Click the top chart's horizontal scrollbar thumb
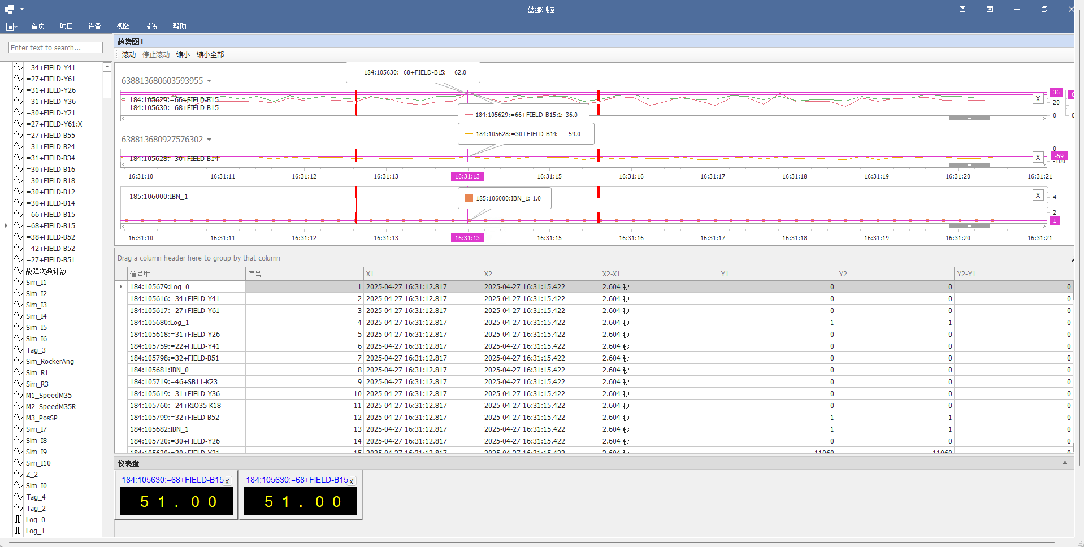The width and height of the screenshot is (1084, 547). click(x=969, y=119)
